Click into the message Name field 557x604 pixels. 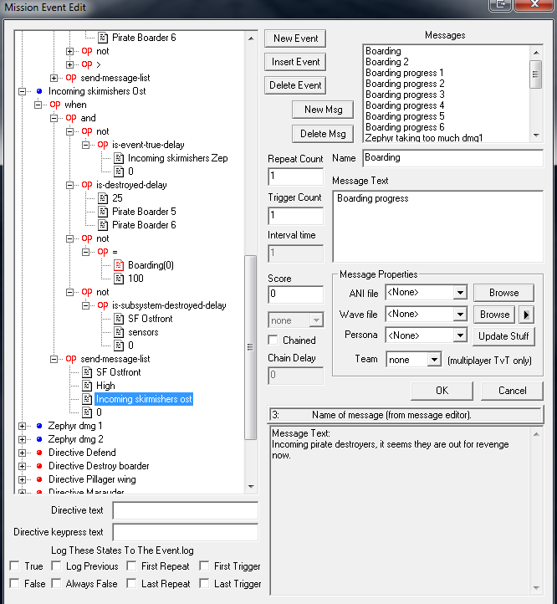coord(453,158)
